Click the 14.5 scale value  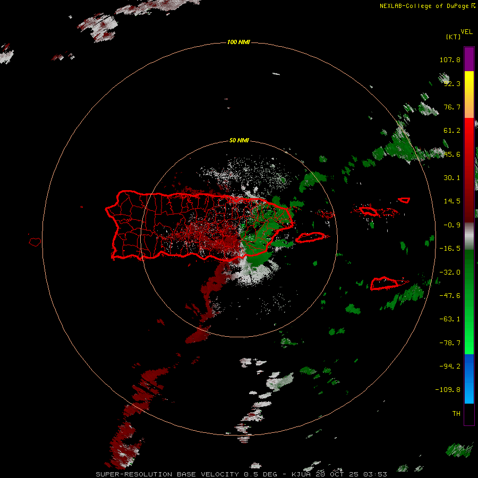tap(452, 201)
